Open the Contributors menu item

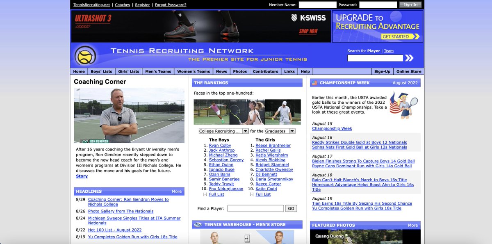pyautogui.click(x=265, y=71)
